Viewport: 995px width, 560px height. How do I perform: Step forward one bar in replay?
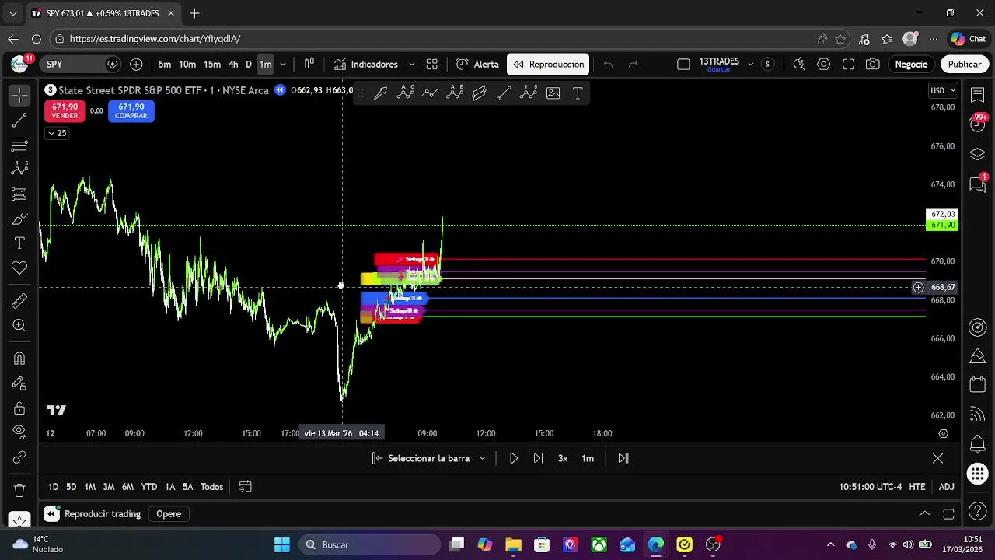click(x=538, y=458)
